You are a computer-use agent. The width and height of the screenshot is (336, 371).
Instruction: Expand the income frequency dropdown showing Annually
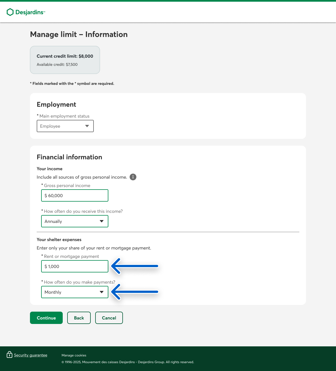75,221
